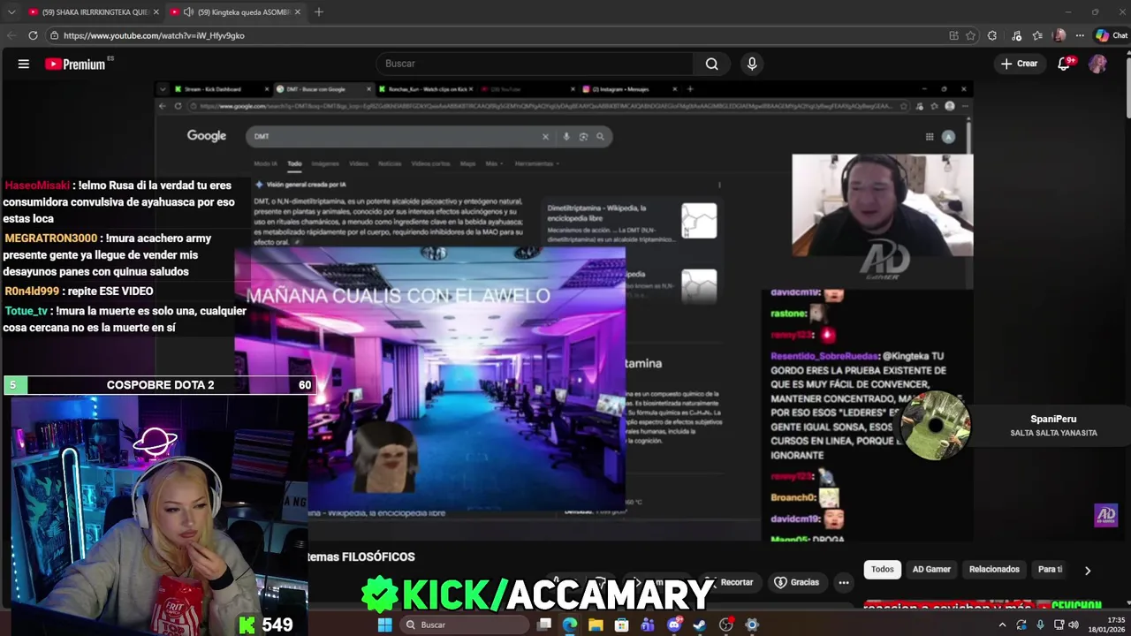Close the Kingteka queda tab
This screenshot has width=1131, height=636.
pyautogui.click(x=298, y=12)
